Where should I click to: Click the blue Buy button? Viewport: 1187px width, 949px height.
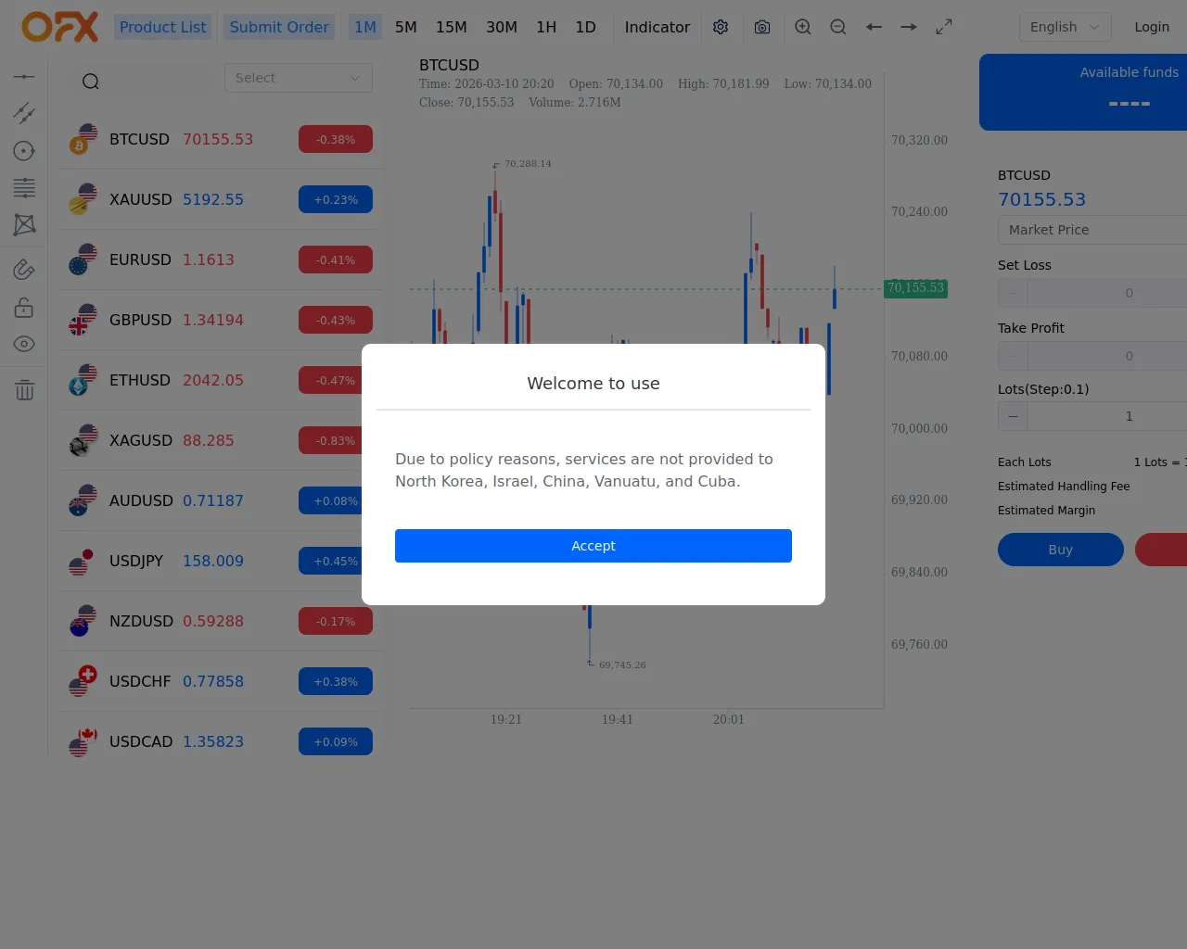pyautogui.click(x=1061, y=550)
